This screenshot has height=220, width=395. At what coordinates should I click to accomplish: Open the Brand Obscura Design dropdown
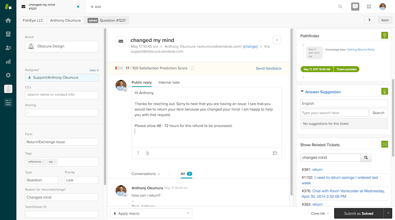coord(62,46)
